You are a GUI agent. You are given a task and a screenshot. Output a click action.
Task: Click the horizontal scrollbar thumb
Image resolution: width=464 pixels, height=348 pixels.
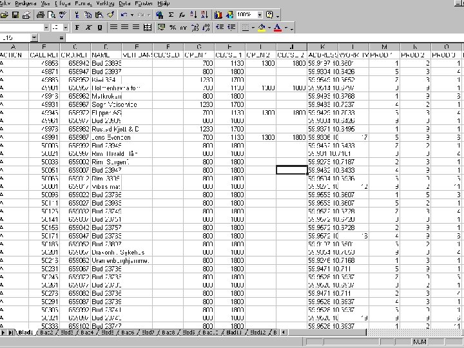(327, 333)
